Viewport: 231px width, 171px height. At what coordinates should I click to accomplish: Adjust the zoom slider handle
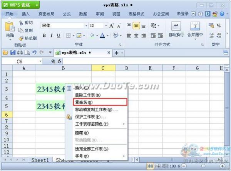[203, 166]
